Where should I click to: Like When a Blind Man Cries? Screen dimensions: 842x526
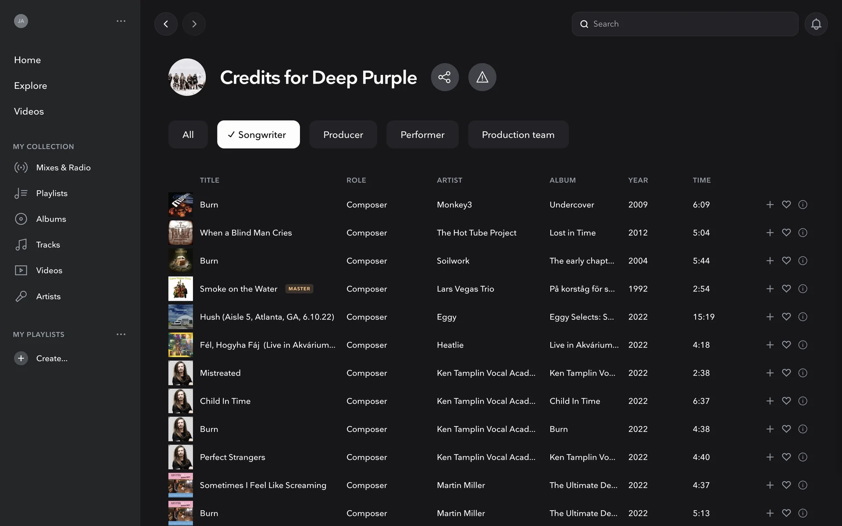786,233
